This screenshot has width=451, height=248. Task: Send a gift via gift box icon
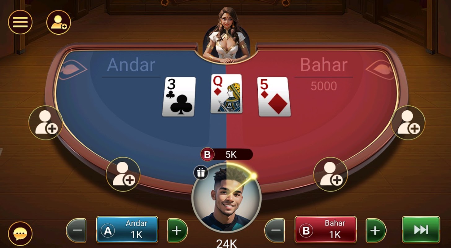pyautogui.click(x=201, y=172)
